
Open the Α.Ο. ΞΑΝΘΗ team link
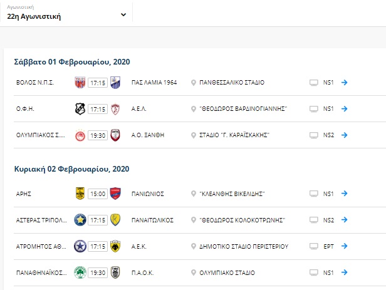point(151,135)
